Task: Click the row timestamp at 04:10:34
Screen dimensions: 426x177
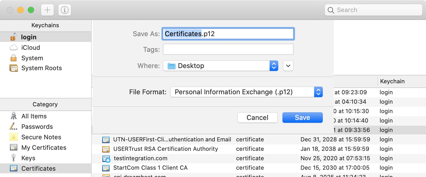Action: point(351,102)
